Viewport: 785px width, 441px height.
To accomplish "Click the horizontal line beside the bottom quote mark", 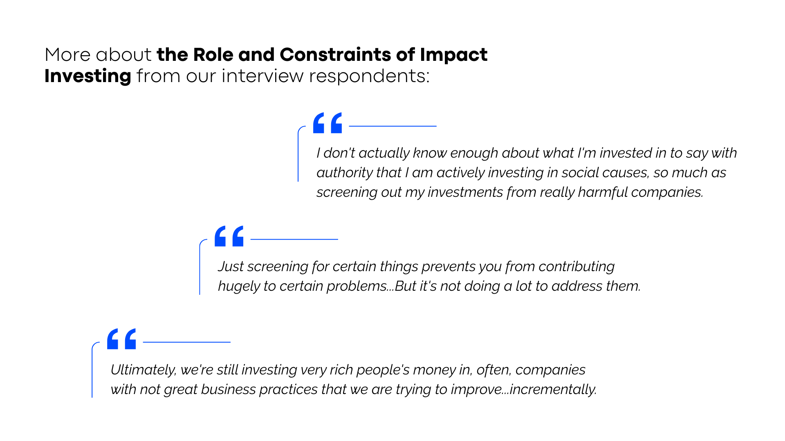I will [x=186, y=342].
